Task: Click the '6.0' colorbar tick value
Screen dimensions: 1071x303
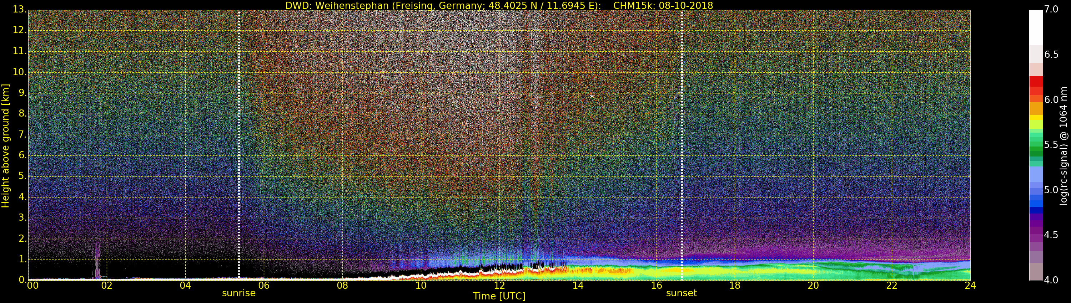Action: 1051,99
